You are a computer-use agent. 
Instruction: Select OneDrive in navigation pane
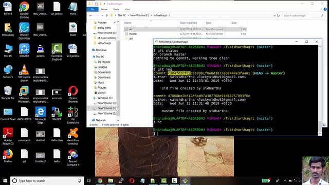pyautogui.click(x=101, y=50)
